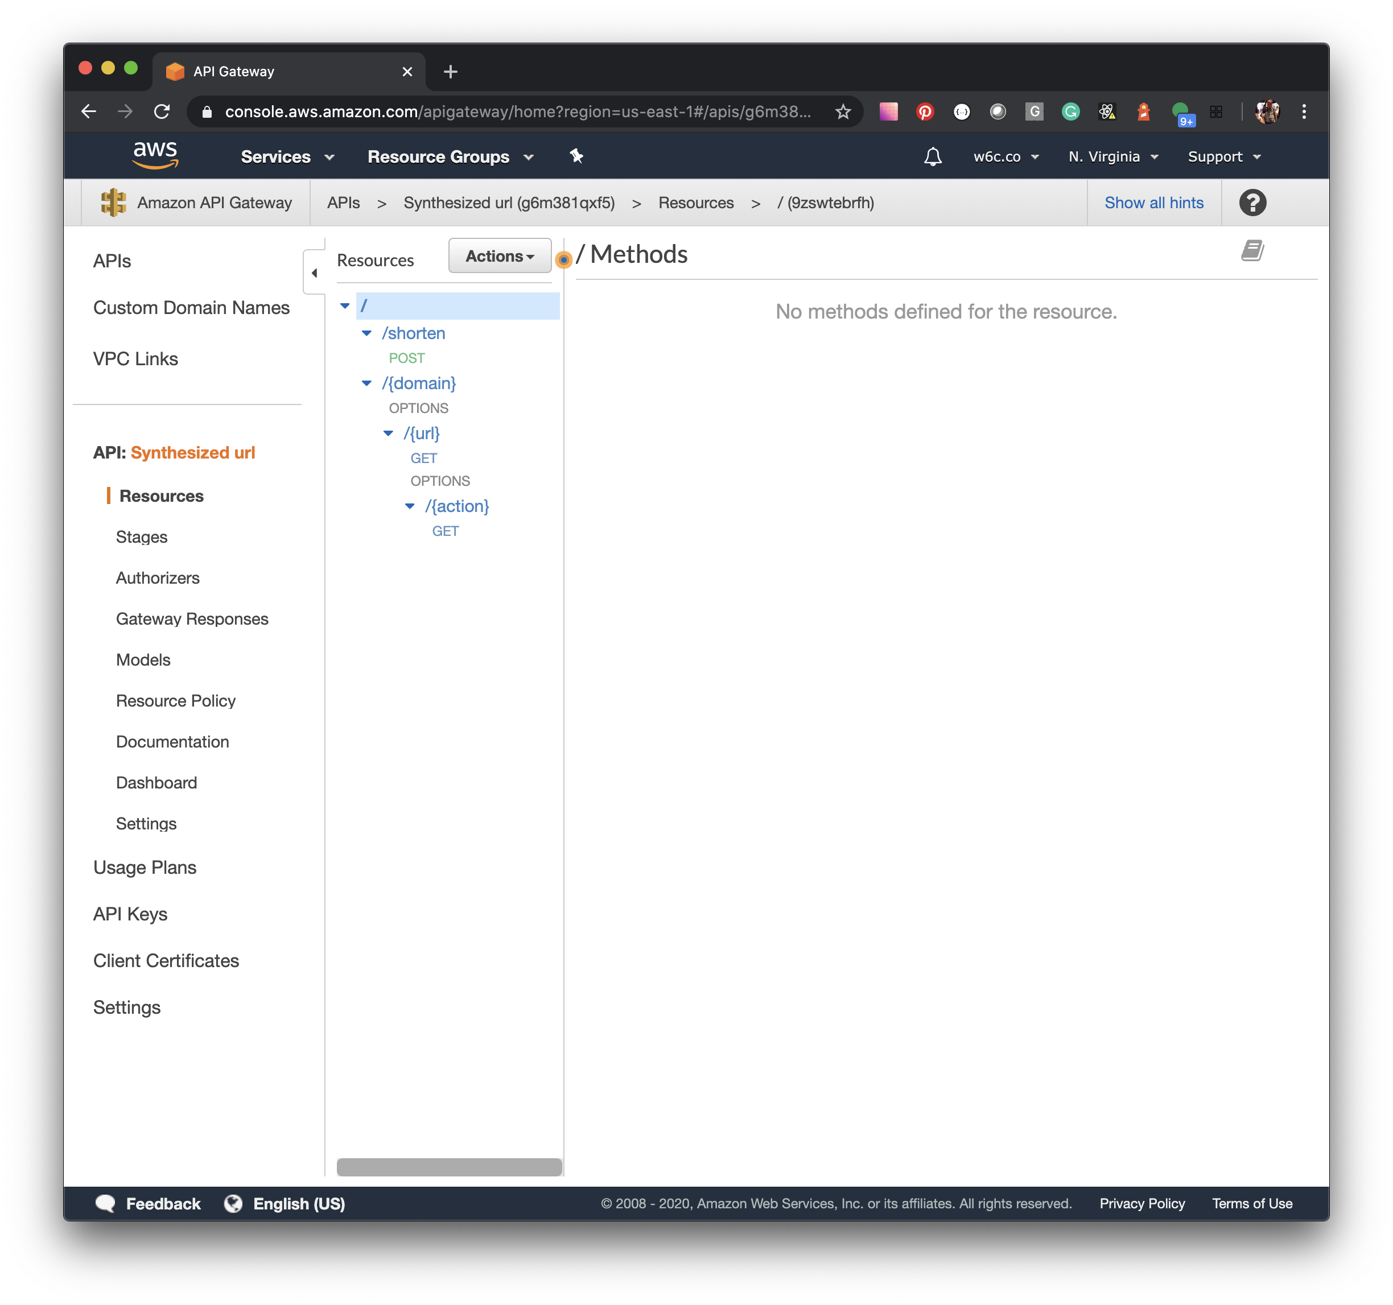The width and height of the screenshot is (1393, 1305).
Task: Click the AWS logo home icon
Action: tap(155, 155)
